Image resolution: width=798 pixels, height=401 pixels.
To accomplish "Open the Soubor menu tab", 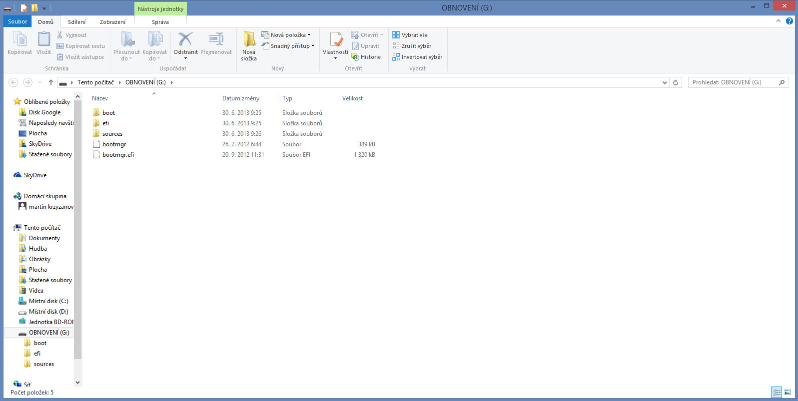I will point(17,21).
